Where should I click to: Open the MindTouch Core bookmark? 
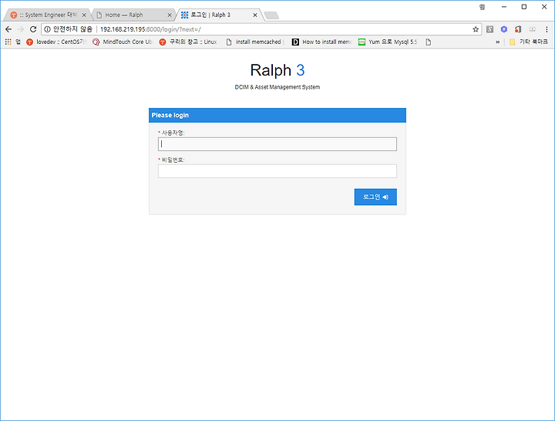(x=123, y=42)
